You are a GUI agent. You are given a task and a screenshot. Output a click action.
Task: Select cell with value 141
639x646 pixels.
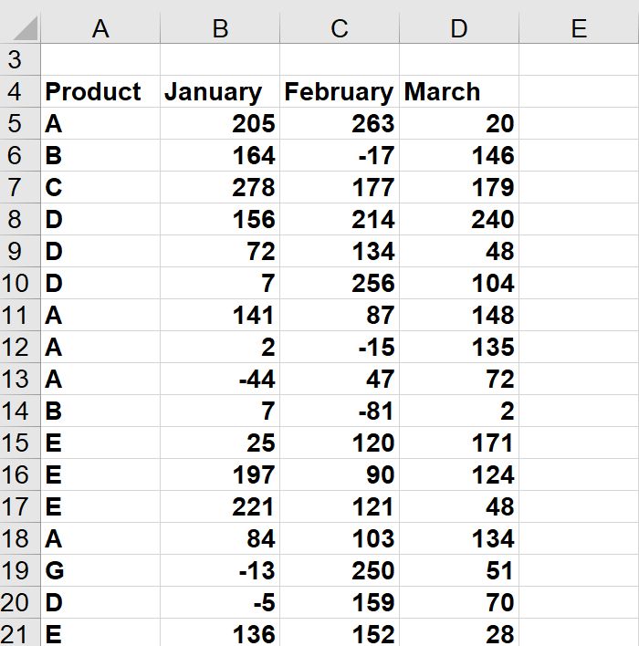click(220, 315)
